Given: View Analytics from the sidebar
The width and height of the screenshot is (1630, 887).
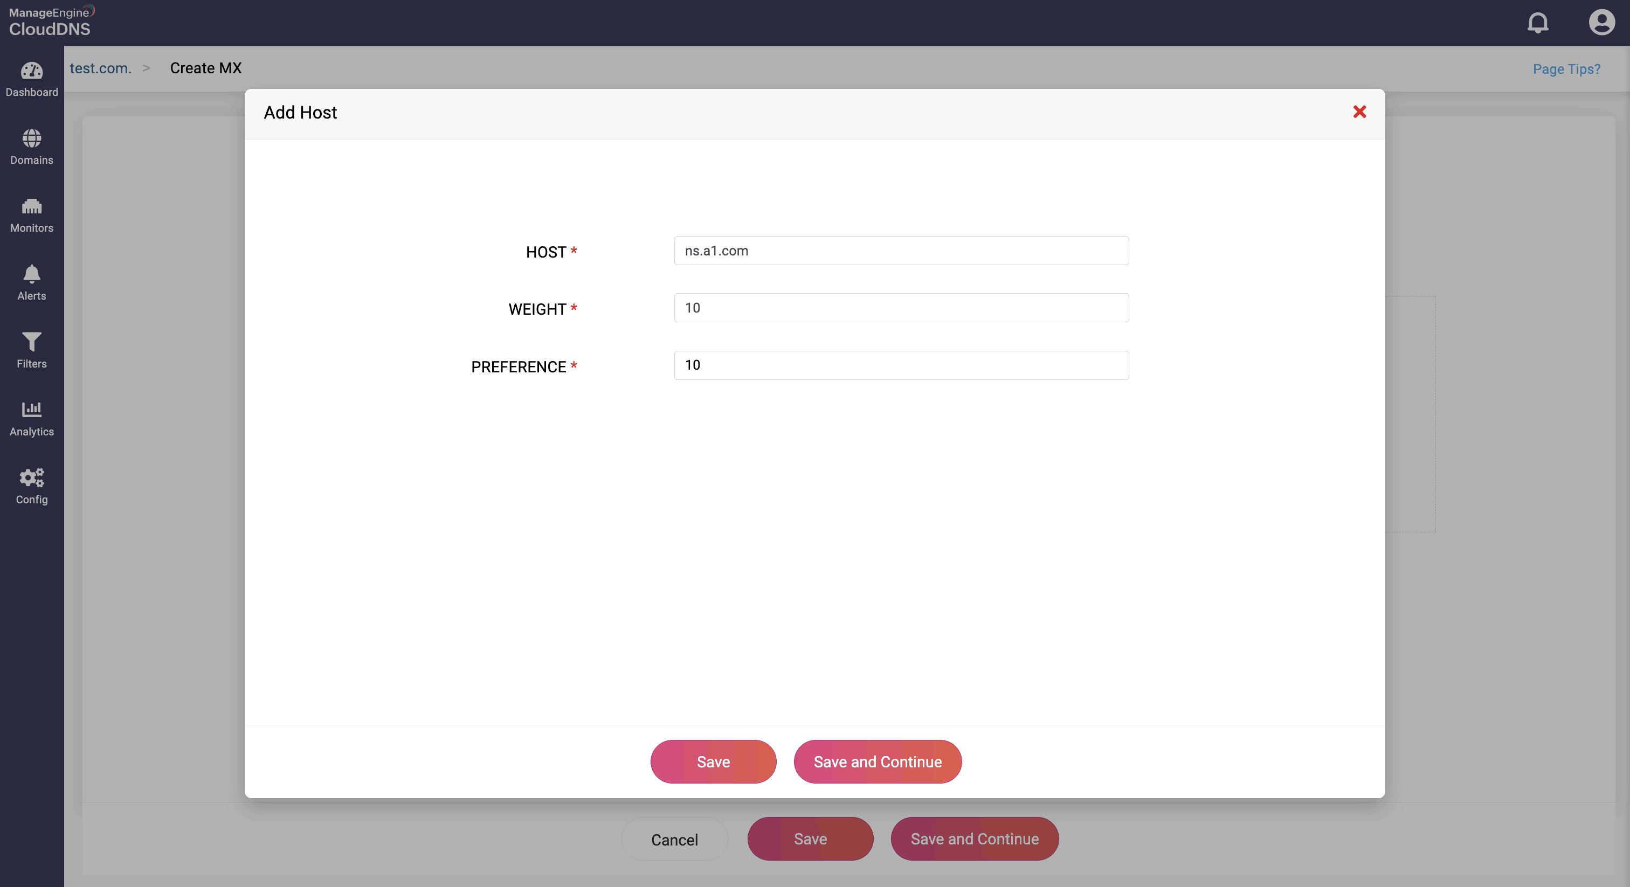Looking at the screenshot, I should pos(32,410).
